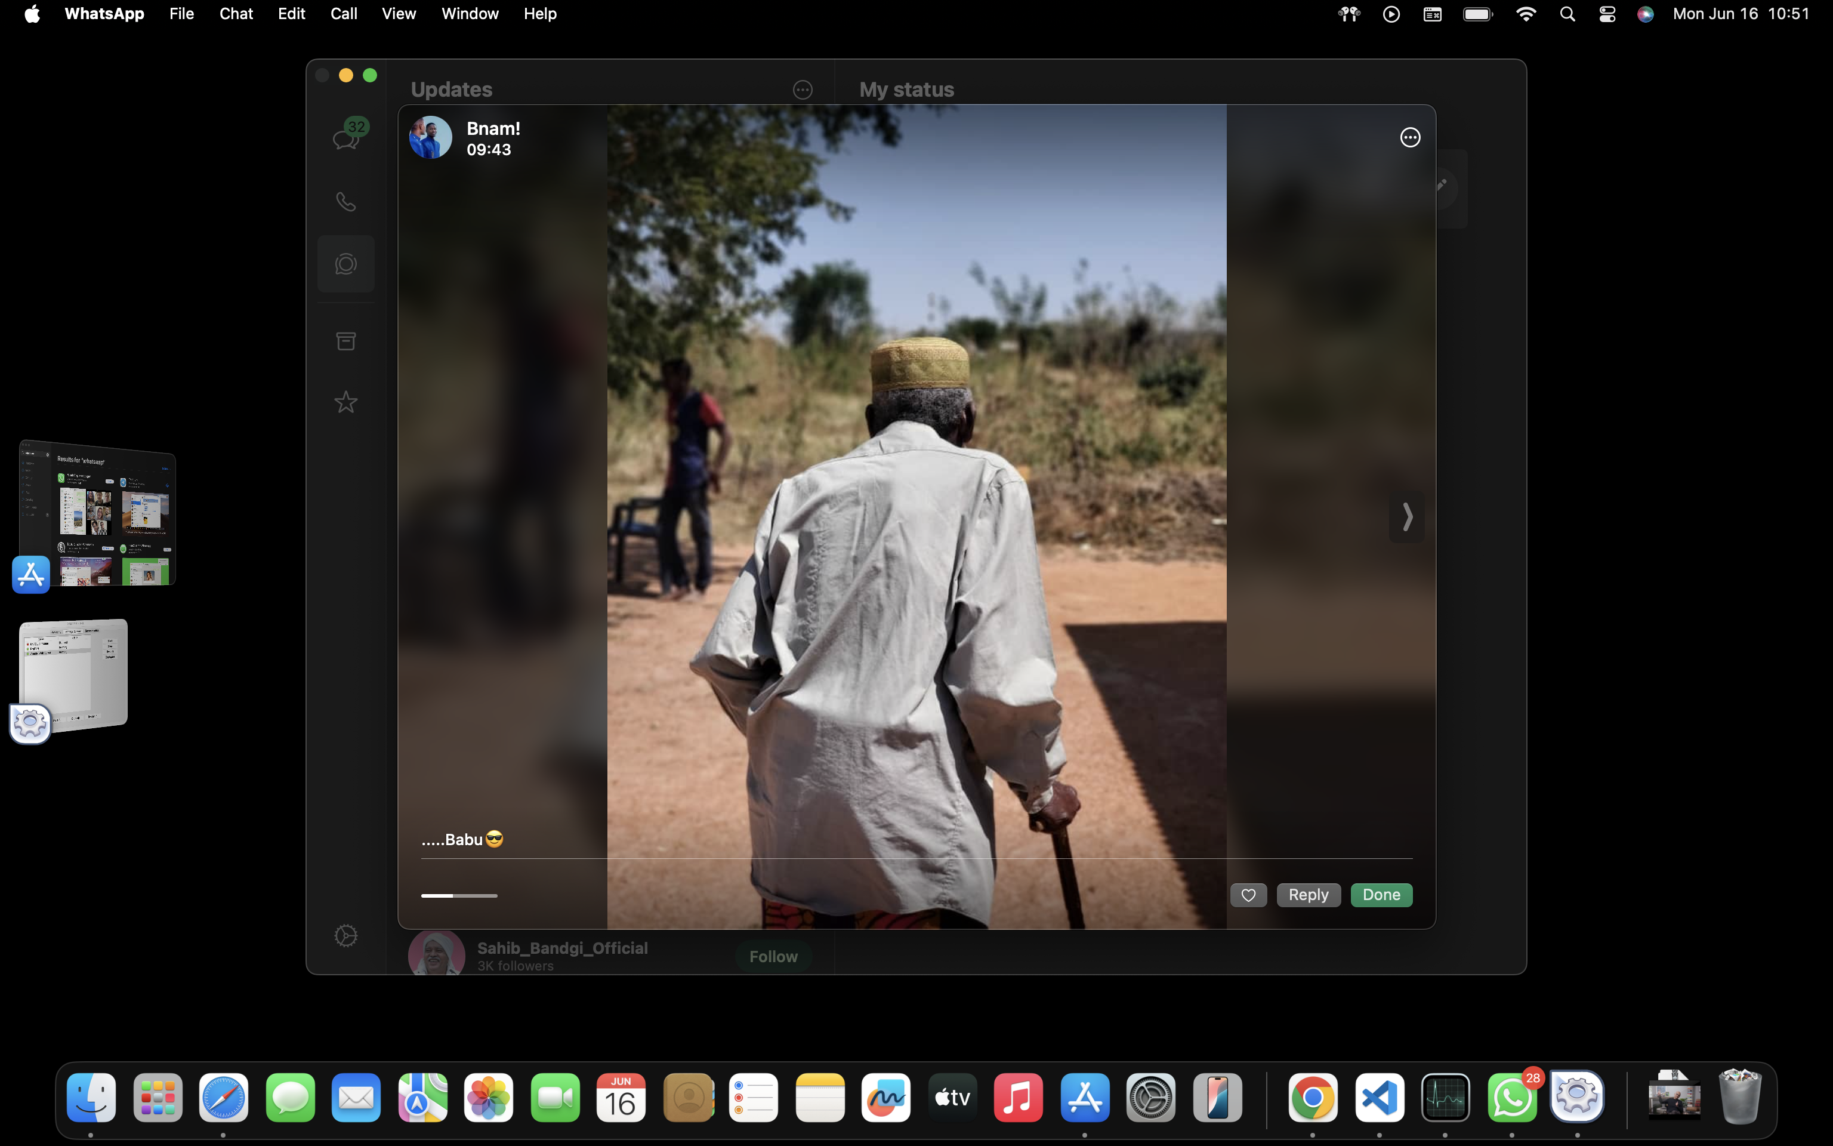1833x1146 pixels.
Task: Open WhatsApp Settings gear in the sidebar
Action: (346, 935)
